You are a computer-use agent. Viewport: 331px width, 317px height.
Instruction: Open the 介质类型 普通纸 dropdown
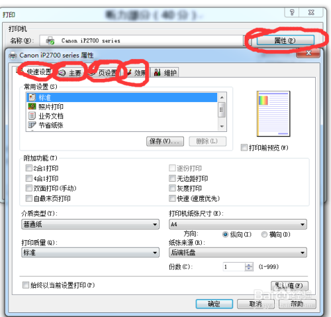[90, 224]
